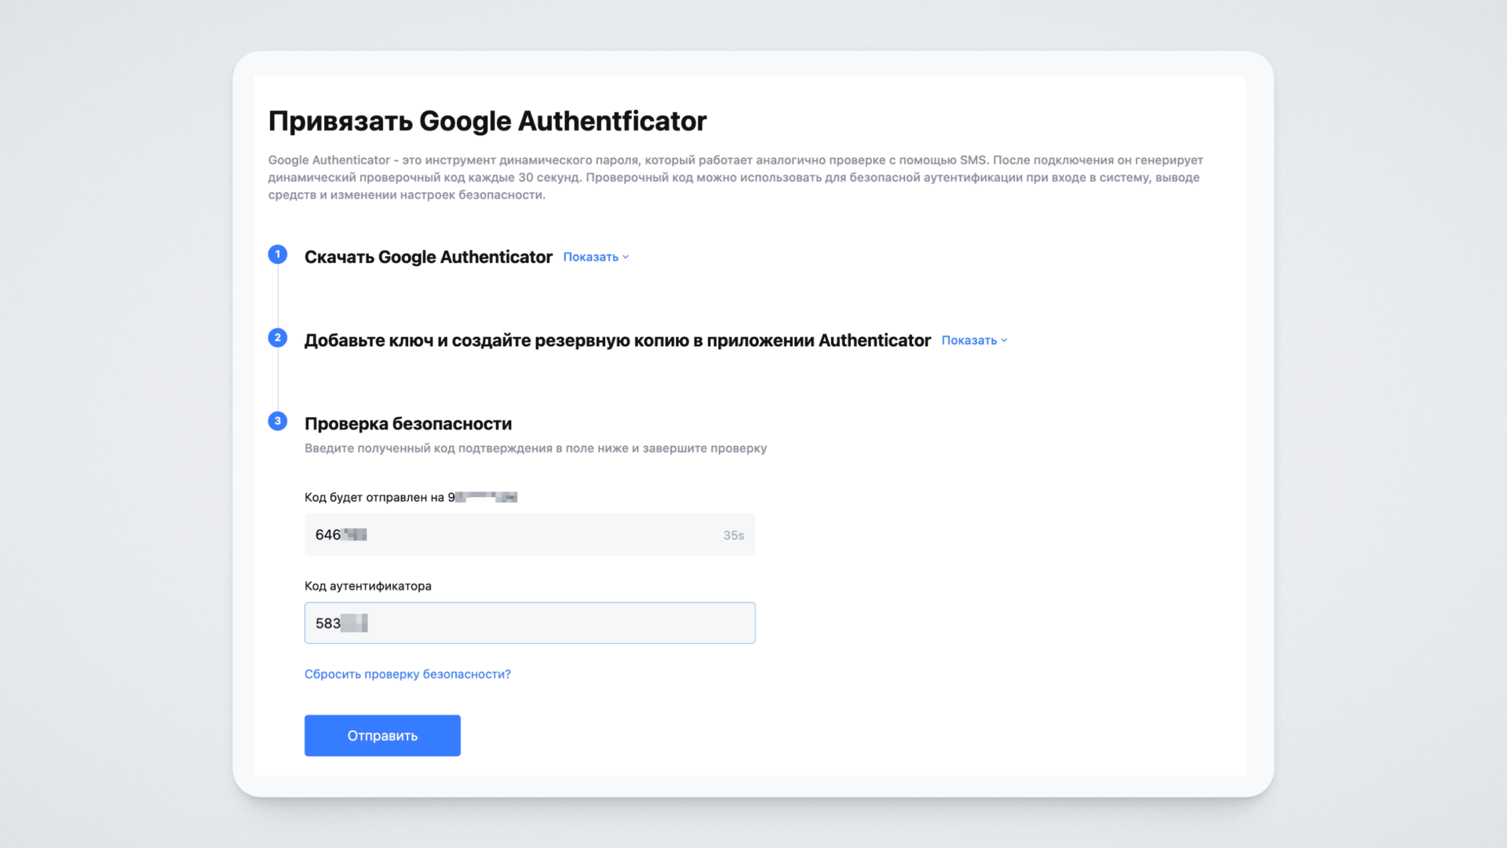This screenshot has width=1507, height=848.
Task: Click the Привязать Google Authentficator page title
Action: [x=487, y=121]
